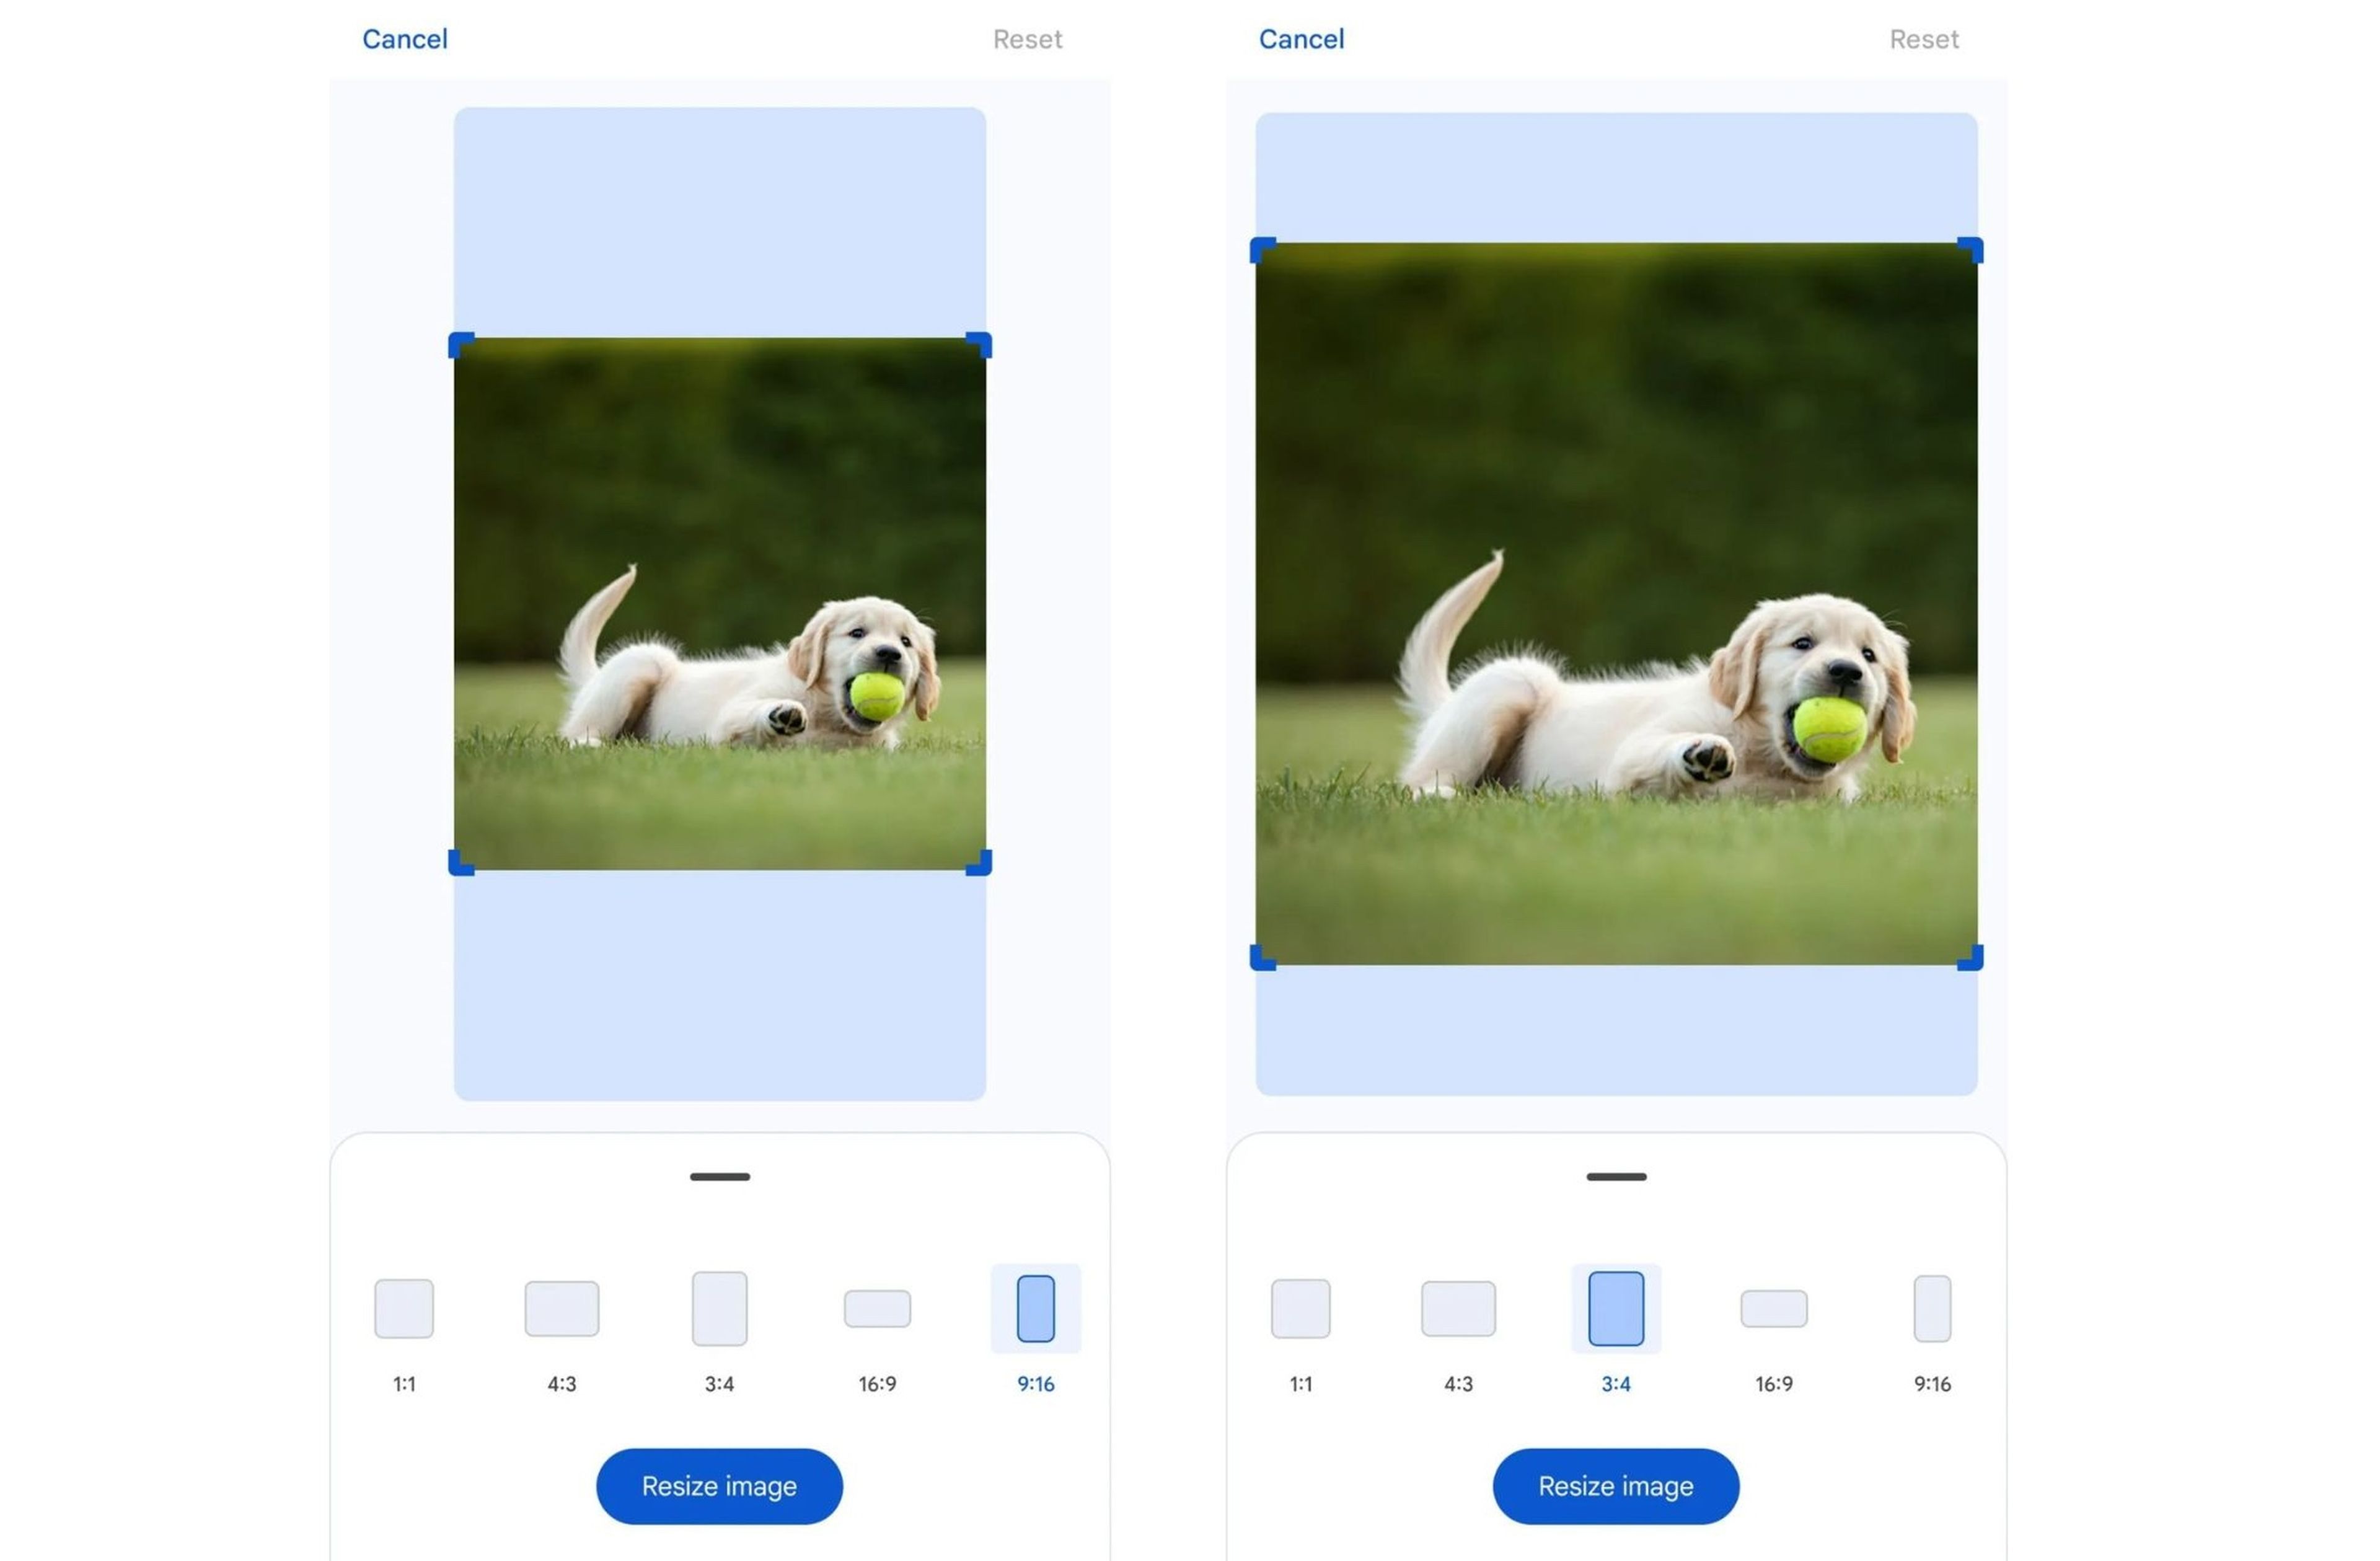Click top-right crop handle in right panel

(1971, 249)
